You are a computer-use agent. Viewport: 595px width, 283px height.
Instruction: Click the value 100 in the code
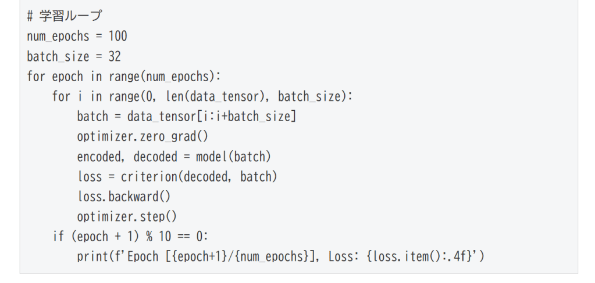point(117,37)
